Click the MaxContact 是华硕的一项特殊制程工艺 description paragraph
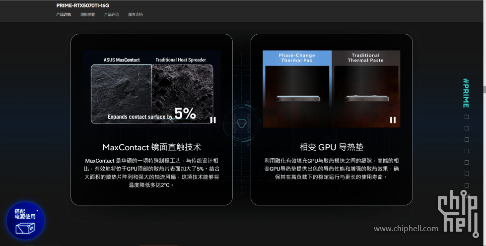The width and height of the screenshot is (486, 246). [x=151, y=173]
